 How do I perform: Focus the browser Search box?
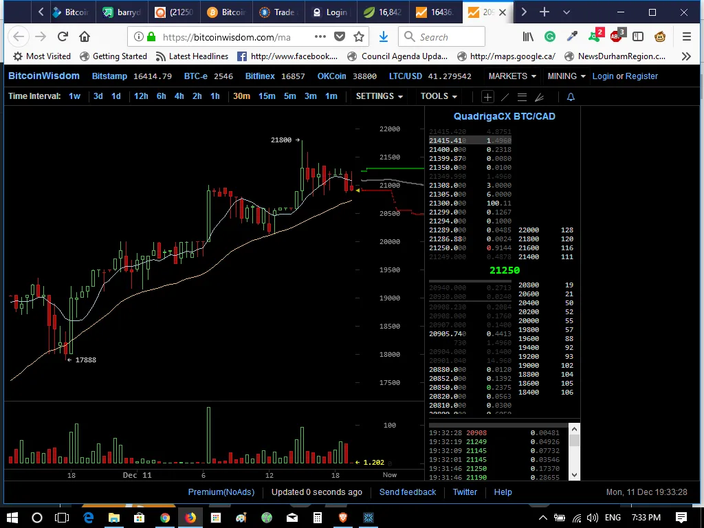point(441,37)
